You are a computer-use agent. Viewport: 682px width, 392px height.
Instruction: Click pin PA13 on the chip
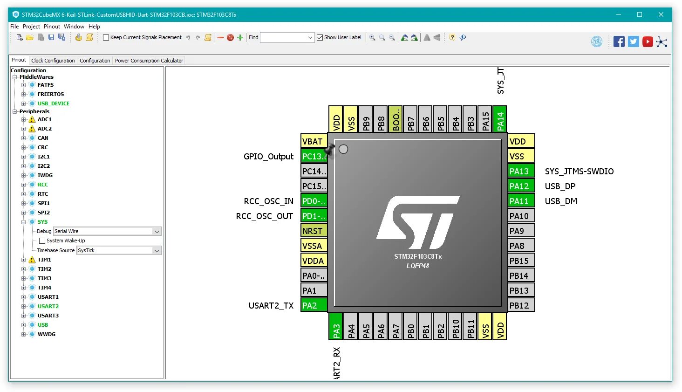521,171
